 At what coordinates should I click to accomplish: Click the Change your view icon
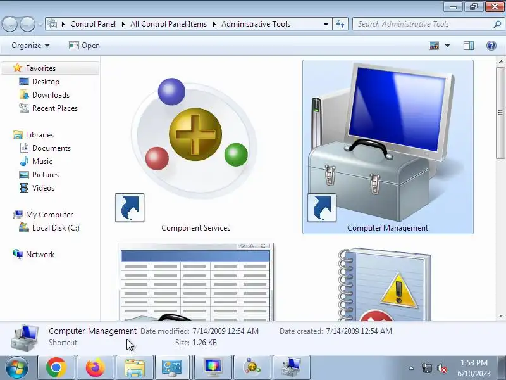pos(434,46)
